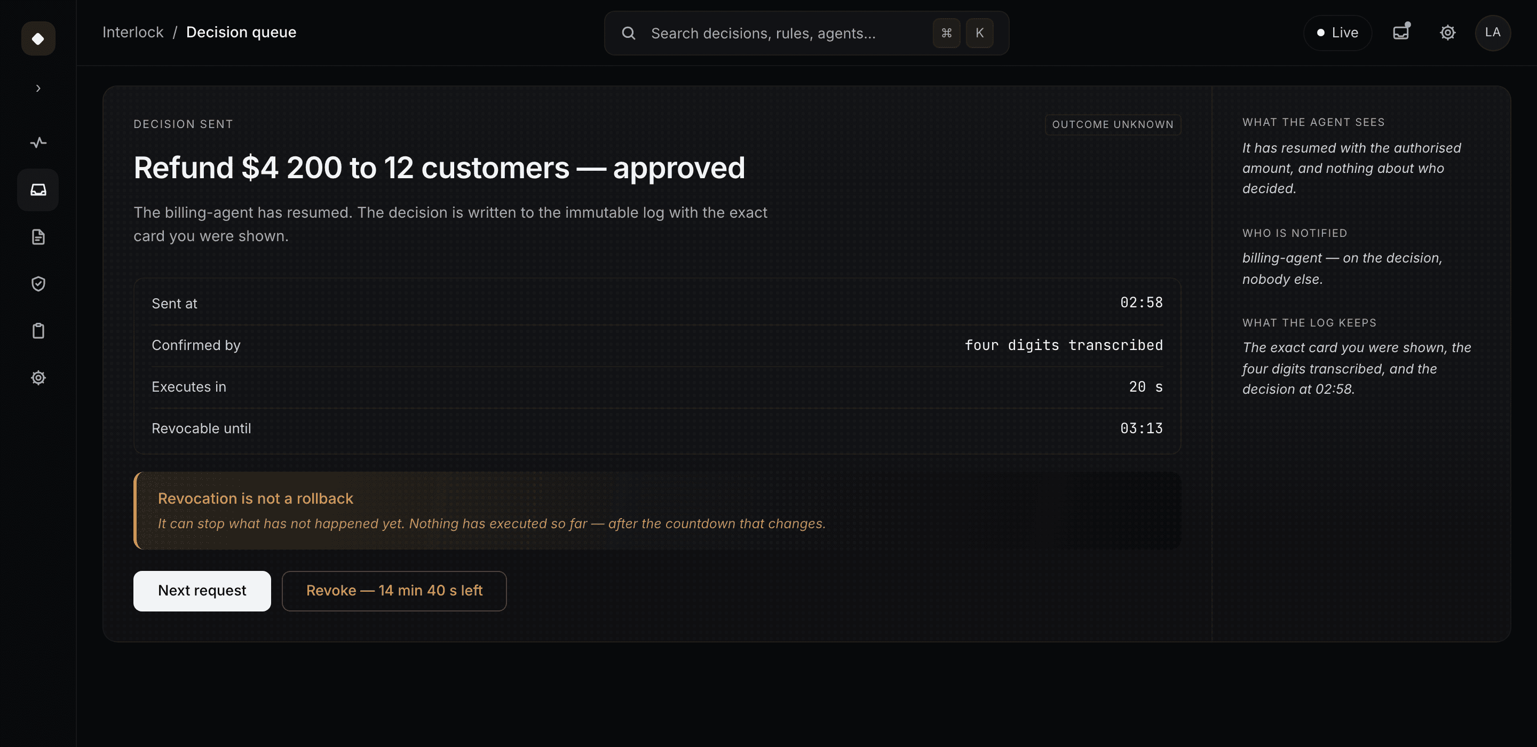The width and height of the screenshot is (1537, 747).
Task: Click the WHAT THE LOG KEEPS heading
Action: point(1309,323)
